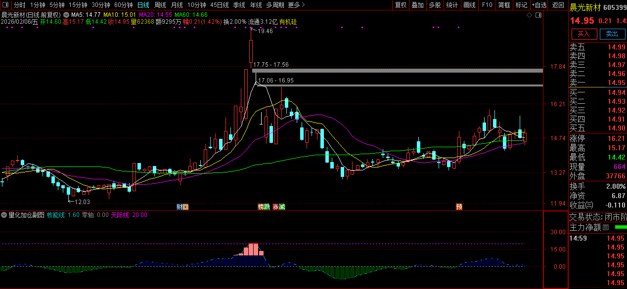The image size is (627, 289).
Task: Click the blue 卖出 sell button
Action: 612,34
